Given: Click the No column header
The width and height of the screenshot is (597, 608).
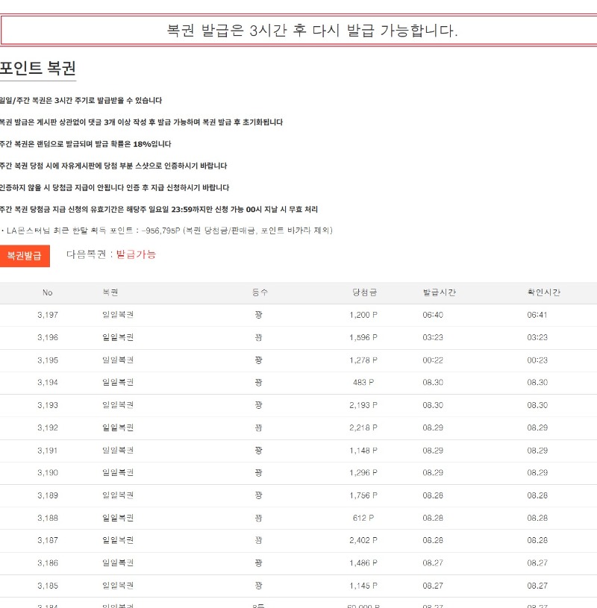Looking at the screenshot, I should coord(47,292).
